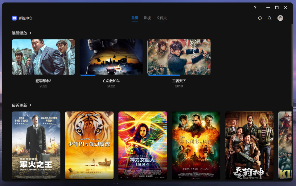Minimize the 影视中心 window
This screenshot has height=186, width=296.
click(268, 7)
